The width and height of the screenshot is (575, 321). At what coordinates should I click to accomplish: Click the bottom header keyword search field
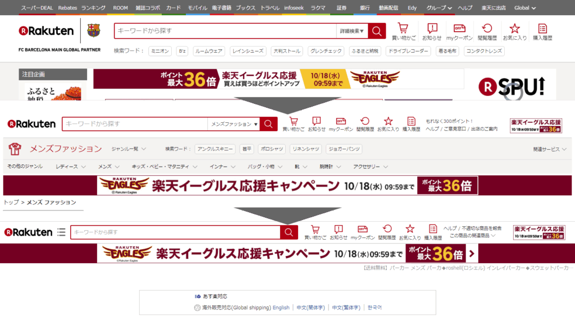[x=175, y=232]
